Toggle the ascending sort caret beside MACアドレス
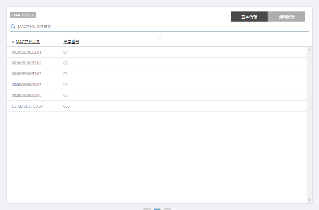This screenshot has height=210, width=319. [x=13, y=42]
